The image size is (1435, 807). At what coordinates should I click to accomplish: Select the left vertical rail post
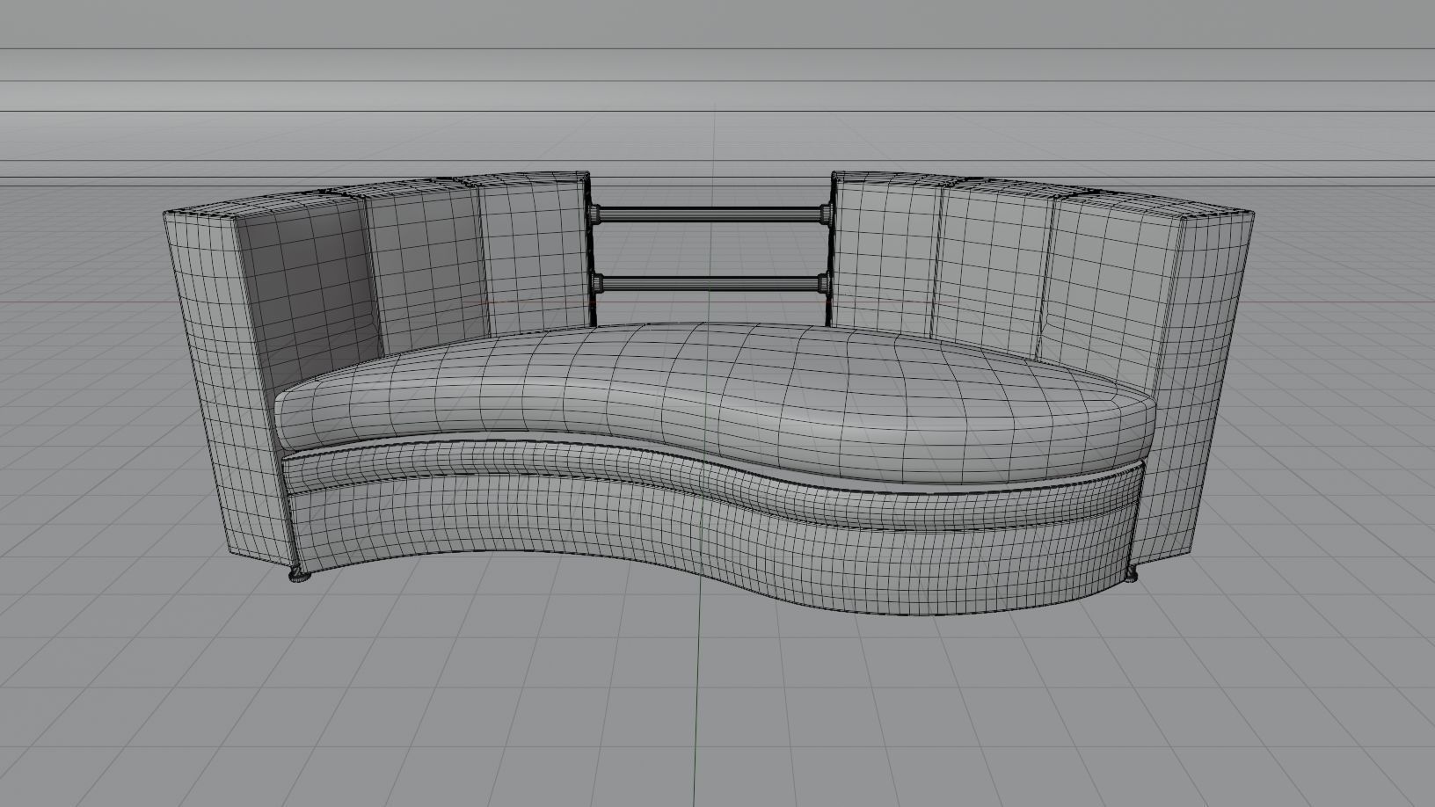[594, 251]
